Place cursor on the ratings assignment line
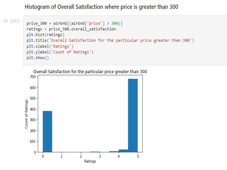 pyautogui.click(x=71, y=29)
